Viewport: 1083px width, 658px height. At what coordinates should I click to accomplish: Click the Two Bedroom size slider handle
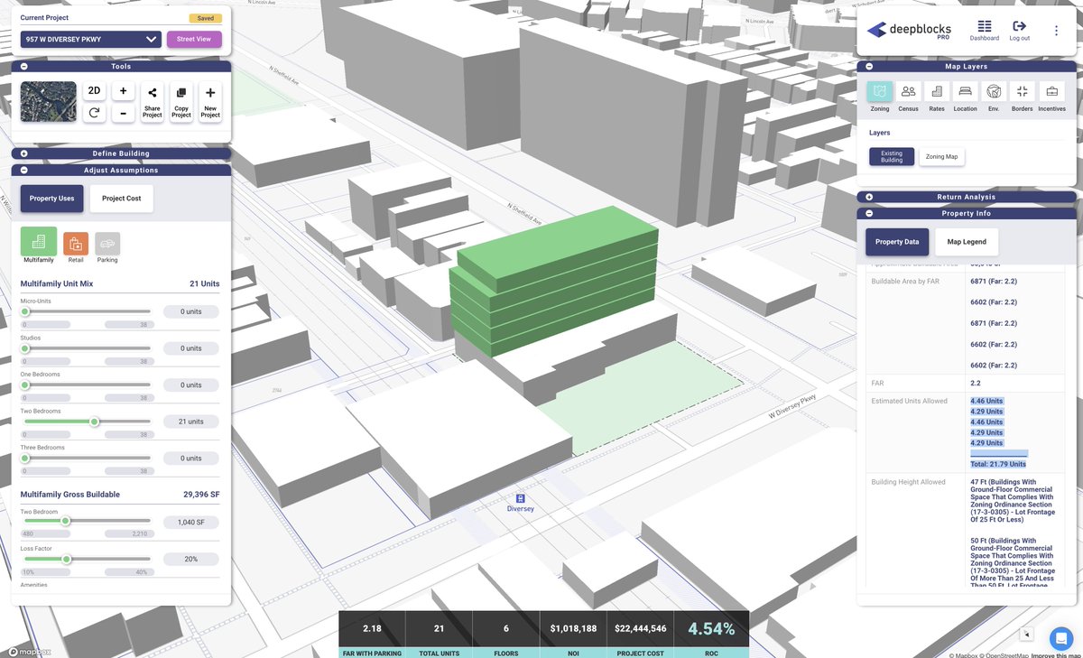(65, 521)
